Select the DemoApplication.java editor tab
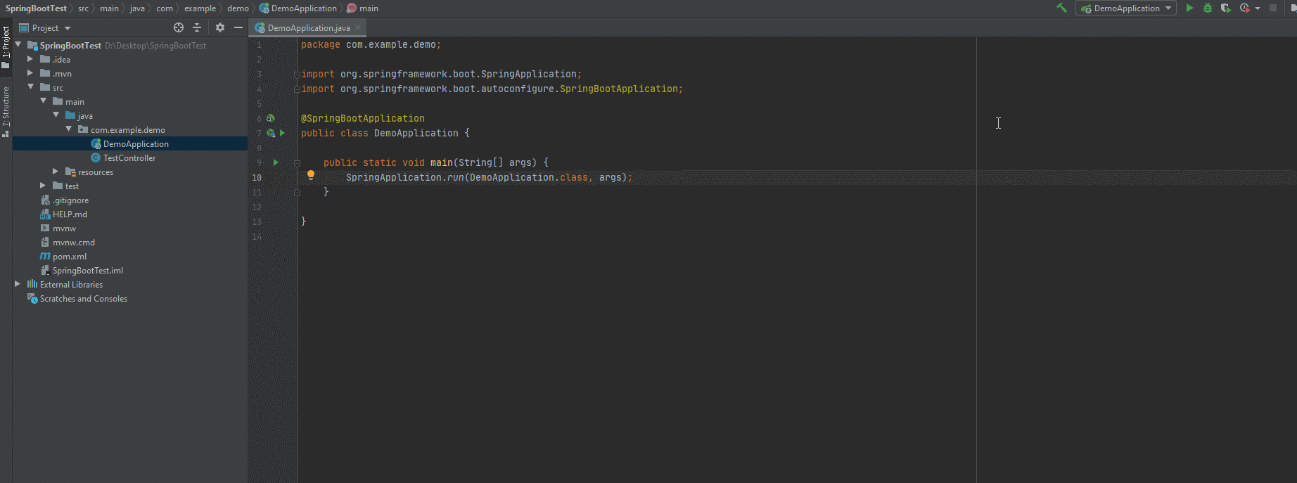Screen dimensions: 1297x483 (x=307, y=28)
